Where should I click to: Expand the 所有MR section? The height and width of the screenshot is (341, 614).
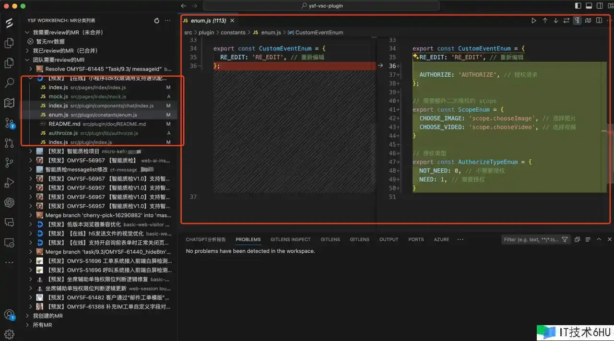[x=42, y=325]
